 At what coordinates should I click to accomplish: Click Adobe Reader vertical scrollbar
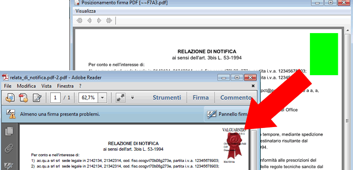253,150
